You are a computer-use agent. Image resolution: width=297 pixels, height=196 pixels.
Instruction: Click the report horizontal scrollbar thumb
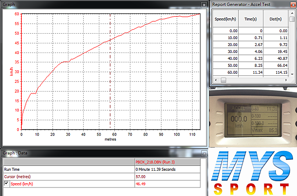click(224, 80)
